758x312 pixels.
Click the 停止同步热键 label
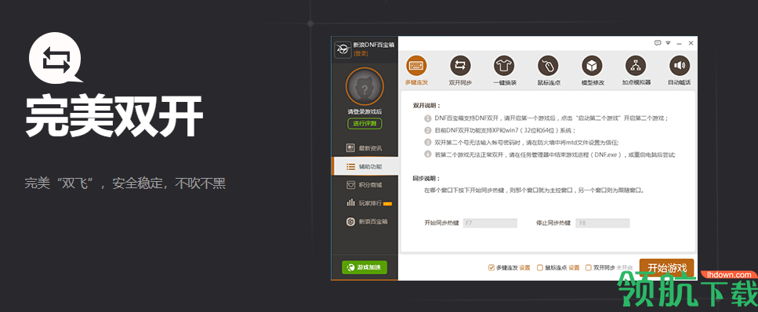(x=553, y=223)
